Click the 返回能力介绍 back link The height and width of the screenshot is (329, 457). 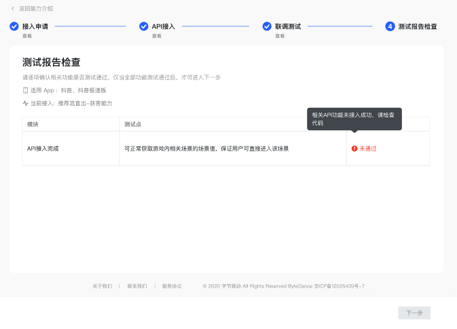pos(35,8)
